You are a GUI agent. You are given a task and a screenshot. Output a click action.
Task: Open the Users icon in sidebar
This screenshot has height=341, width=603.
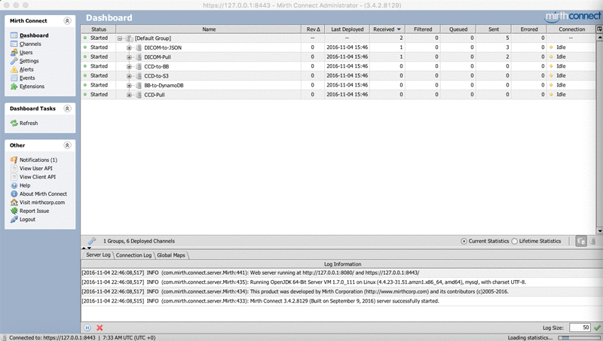pos(14,52)
